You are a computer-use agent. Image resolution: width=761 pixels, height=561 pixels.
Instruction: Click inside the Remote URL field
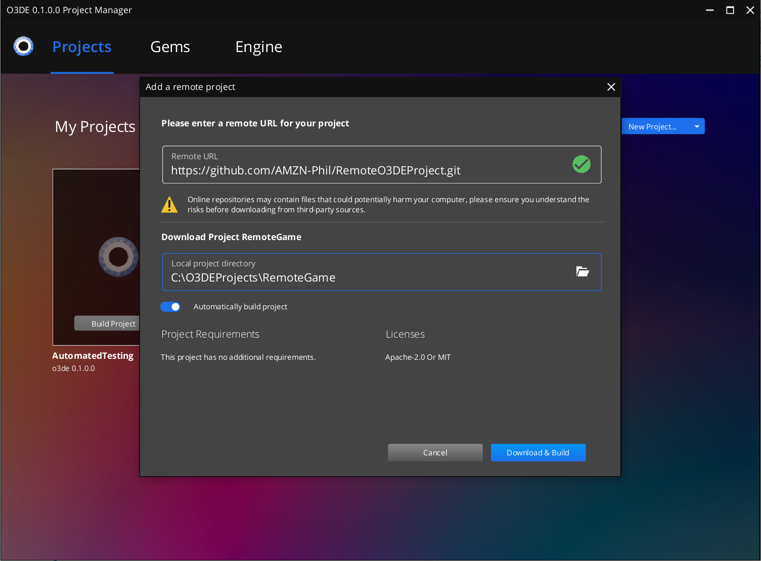[x=354, y=170]
